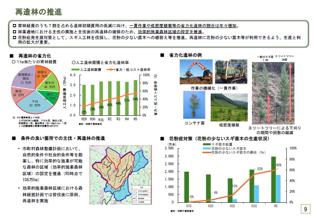Screen dimensions: 317x218
Task: Click the 再造林の推進 slide title
Action: (x=38, y=11)
